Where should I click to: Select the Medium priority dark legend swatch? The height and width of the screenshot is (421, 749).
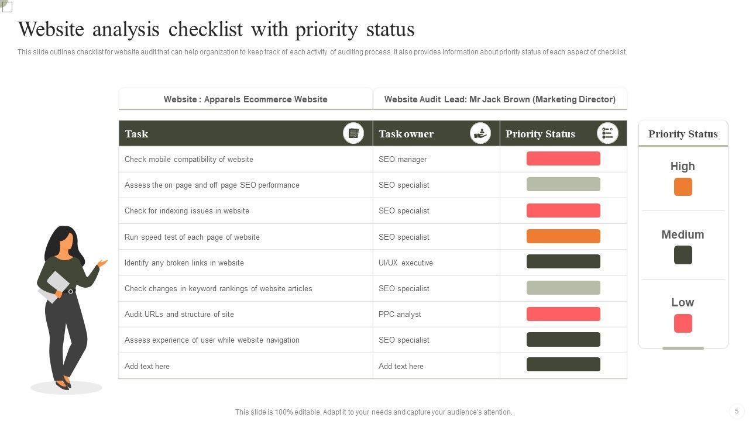[x=683, y=255]
